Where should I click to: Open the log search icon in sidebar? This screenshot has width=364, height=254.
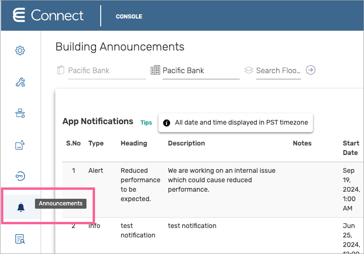20,239
